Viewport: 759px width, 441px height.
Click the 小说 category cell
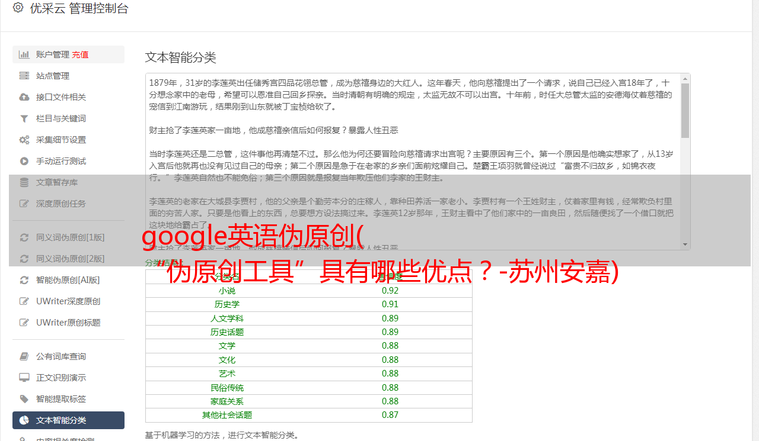227,291
